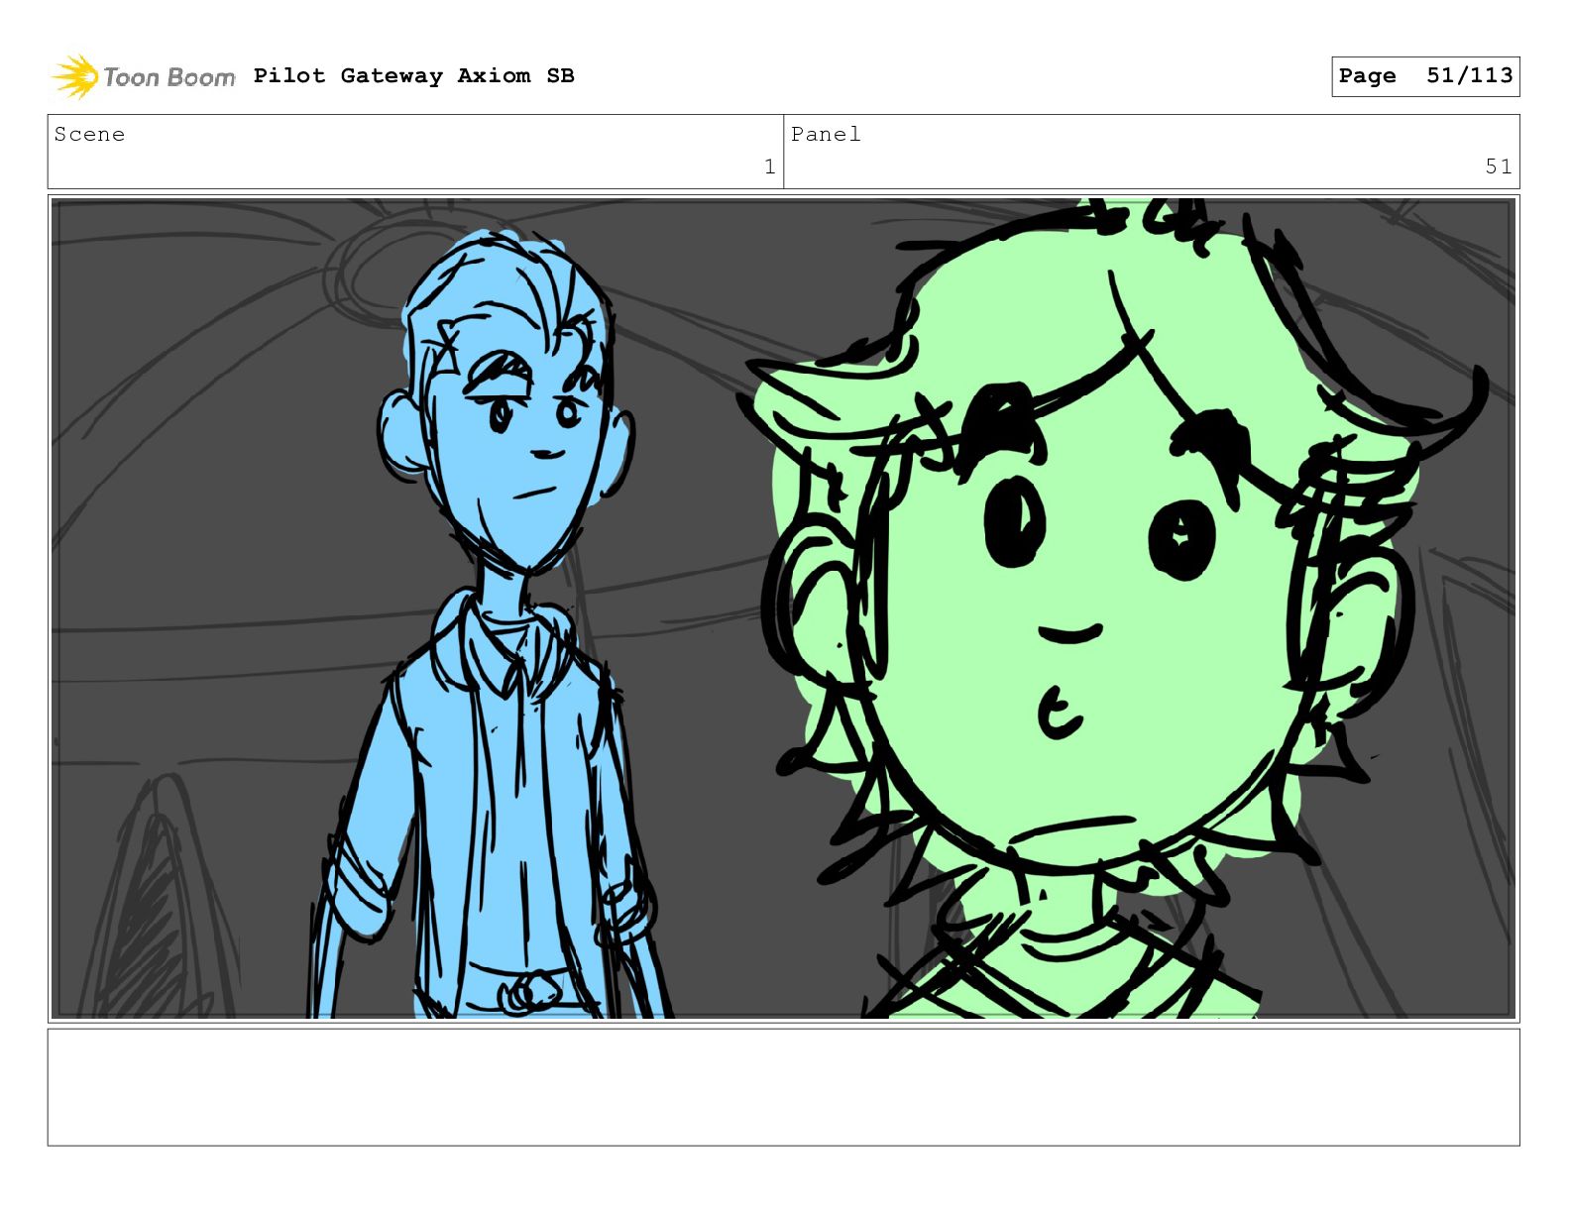This screenshot has width=1570, height=1213.
Task: Click the empty notes box below the panel
Action: (783, 1087)
